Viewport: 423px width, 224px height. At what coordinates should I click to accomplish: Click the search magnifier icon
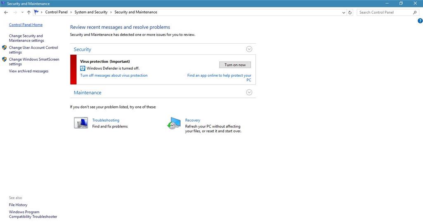coord(415,12)
